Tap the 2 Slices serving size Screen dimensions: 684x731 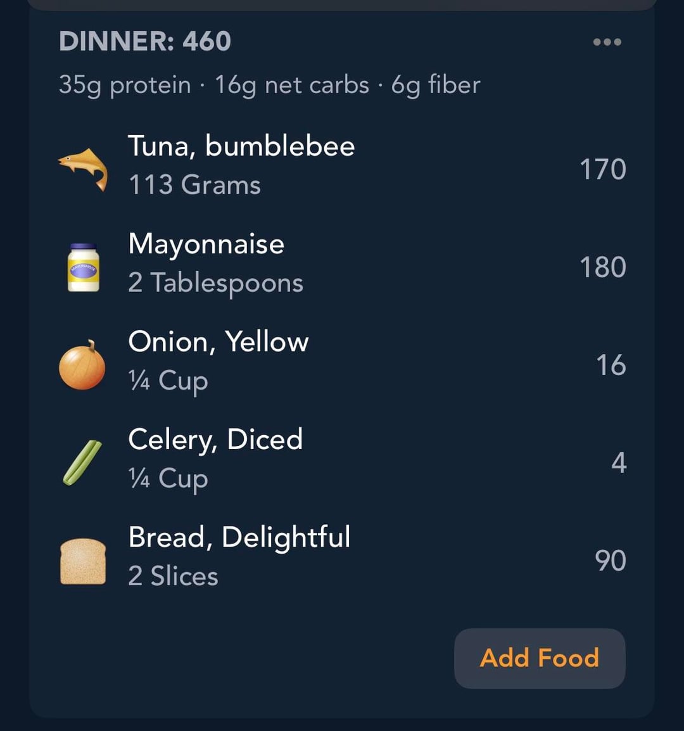coord(173,576)
